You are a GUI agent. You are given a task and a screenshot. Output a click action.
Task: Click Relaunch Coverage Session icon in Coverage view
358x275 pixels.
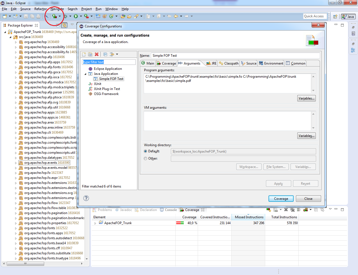click(x=268, y=210)
